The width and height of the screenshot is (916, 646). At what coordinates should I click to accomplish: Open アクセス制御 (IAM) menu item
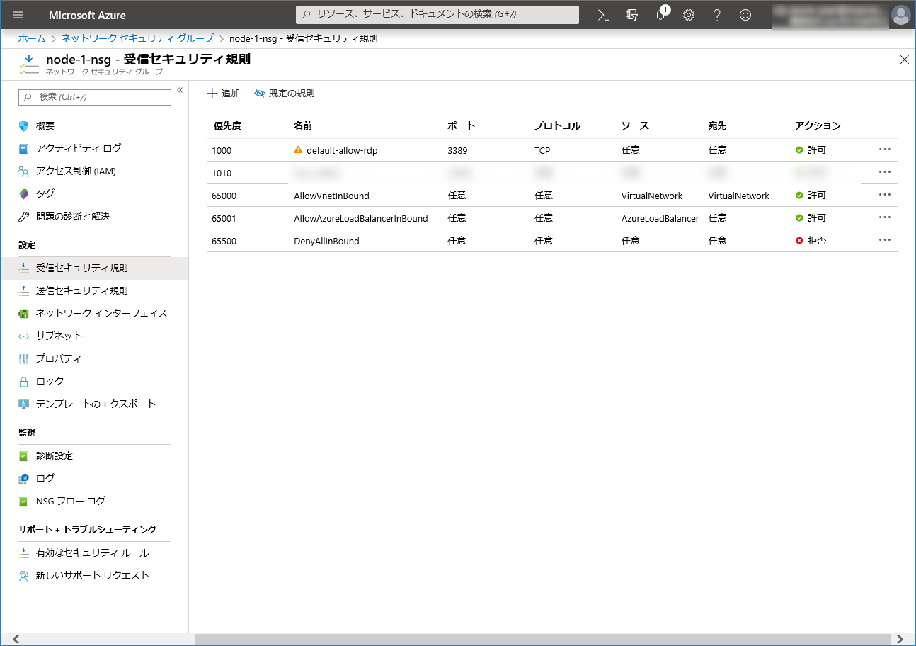[x=76, y=171]
